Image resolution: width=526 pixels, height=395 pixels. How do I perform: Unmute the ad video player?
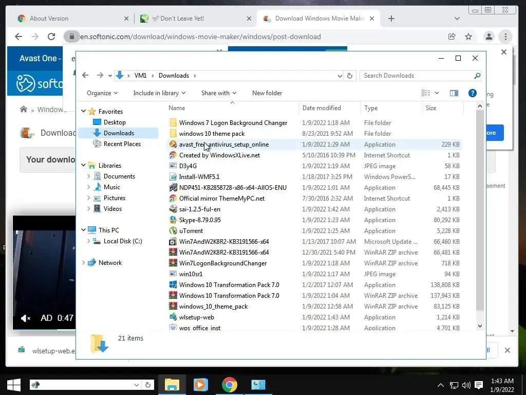(x=26, y=318)
